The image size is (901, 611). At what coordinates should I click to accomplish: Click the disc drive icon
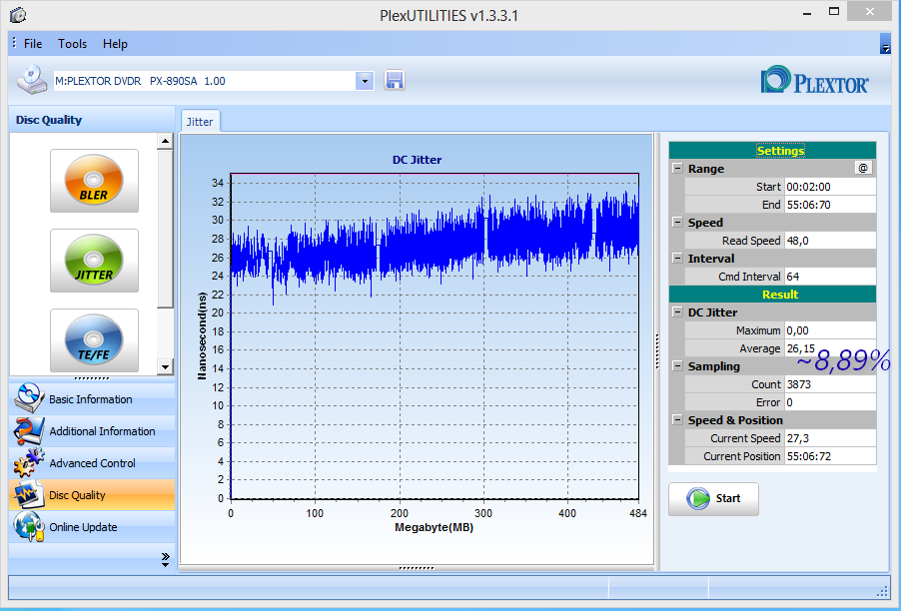coord(32,79)
